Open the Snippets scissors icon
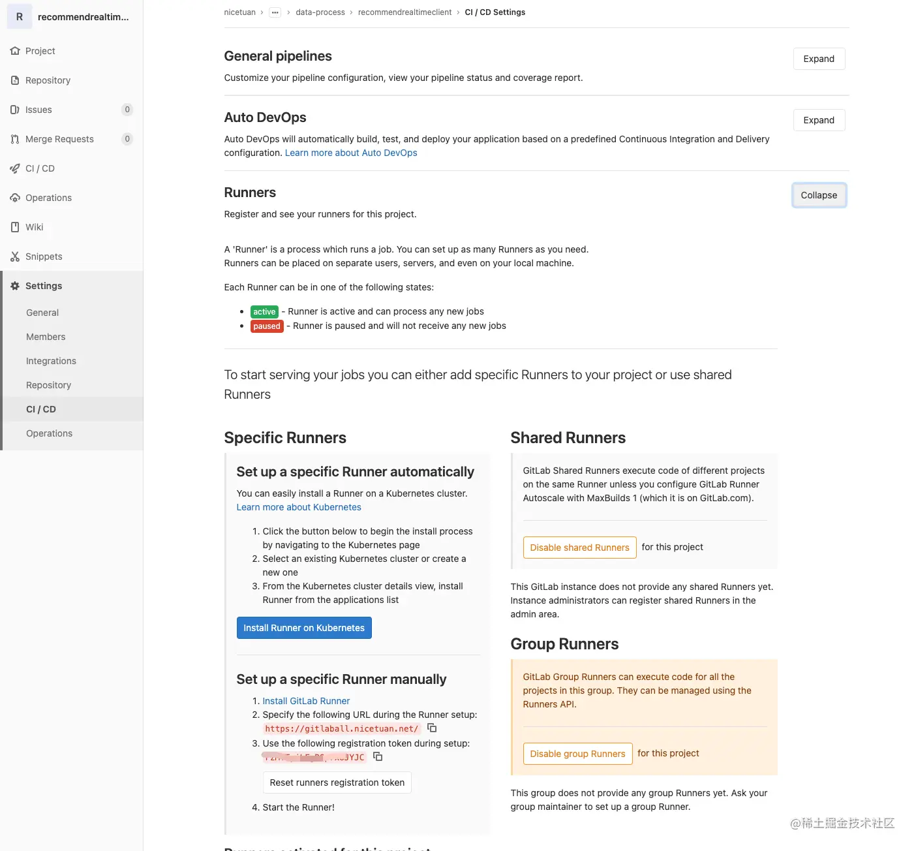 coord(15,256)
